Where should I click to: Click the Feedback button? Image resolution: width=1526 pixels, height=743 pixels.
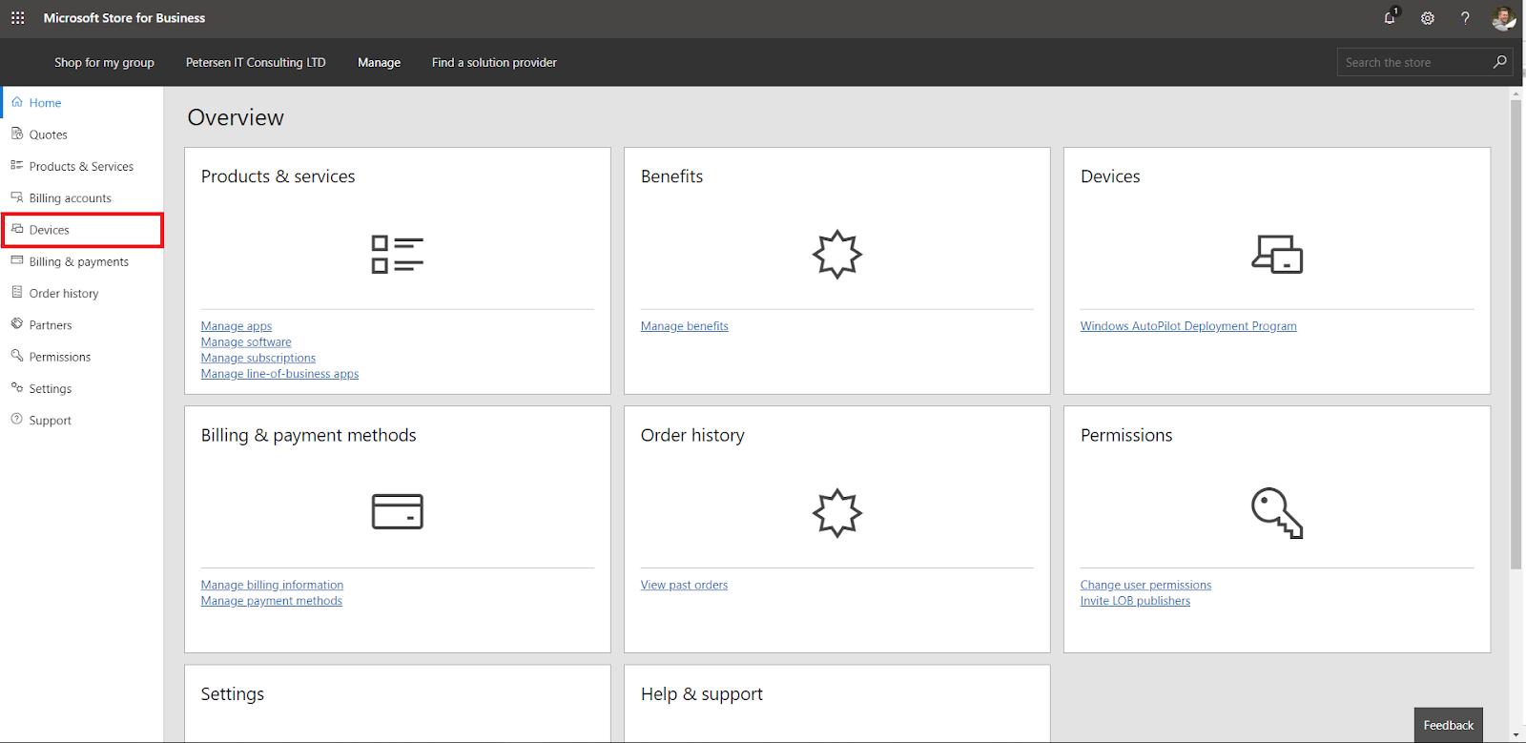[1448, 725]
